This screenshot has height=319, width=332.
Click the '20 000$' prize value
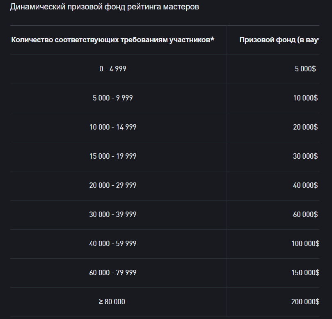[305, 127]
